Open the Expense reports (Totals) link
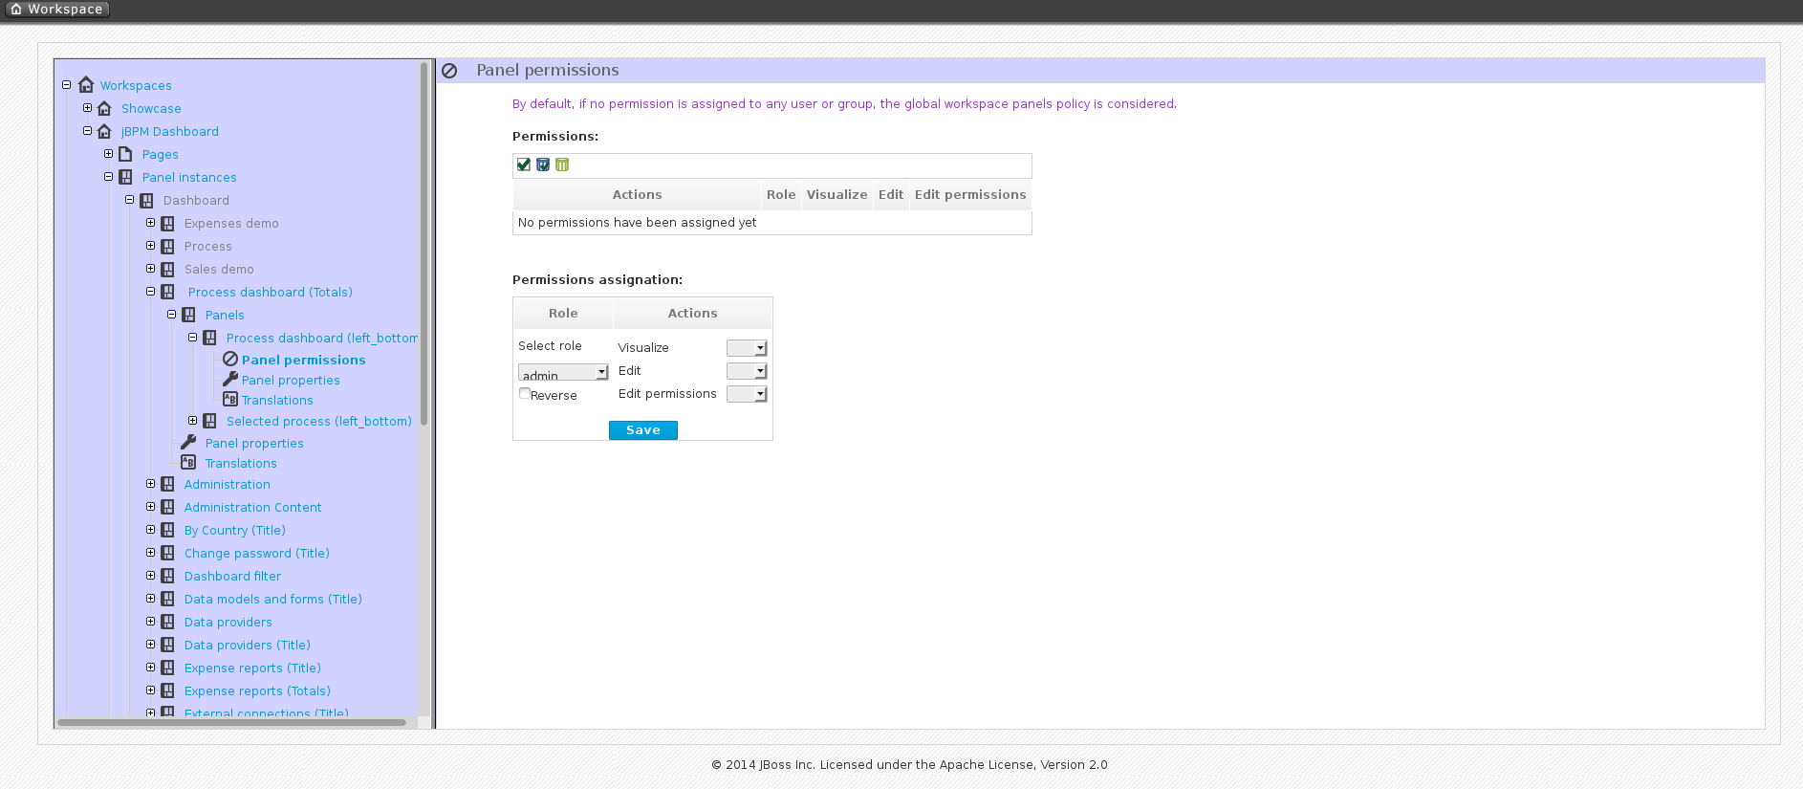 258,690
